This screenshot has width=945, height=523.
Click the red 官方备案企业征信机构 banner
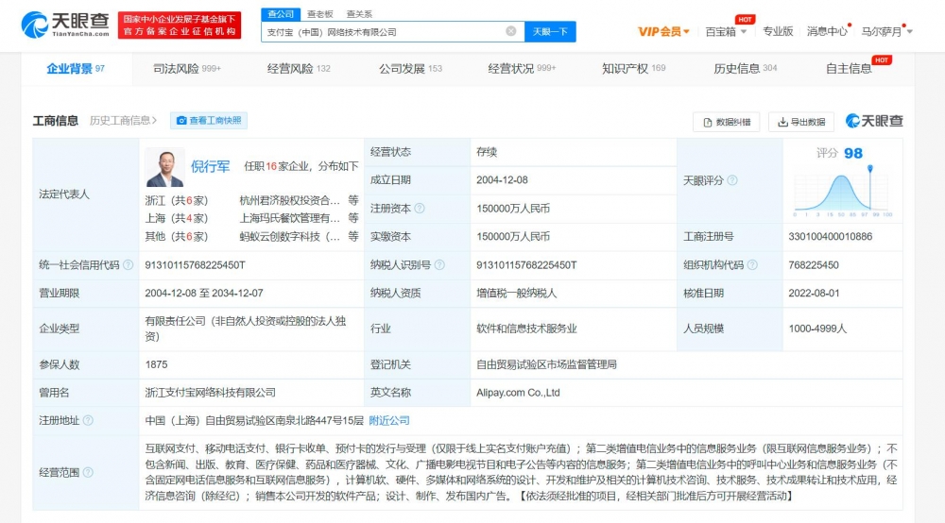click(180, 25)
